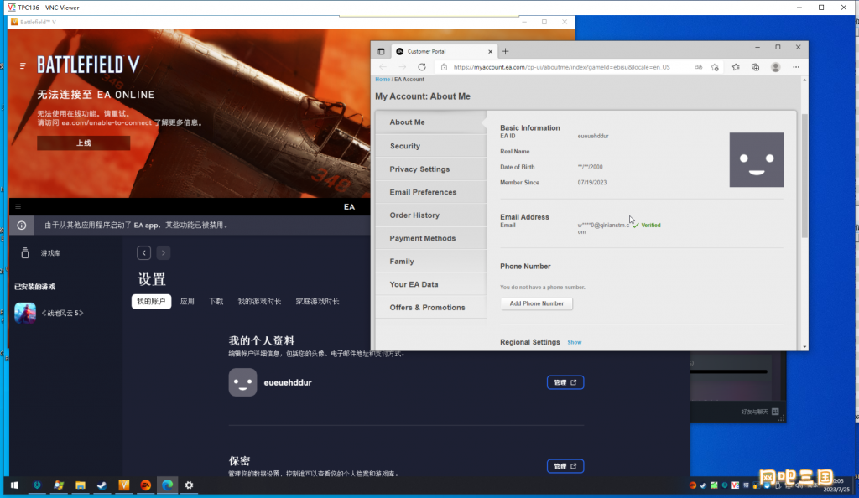Viewport: 859px width, 498px height.
Task: Open Offers & Promotions section
Action: click(x=431, y=307)
